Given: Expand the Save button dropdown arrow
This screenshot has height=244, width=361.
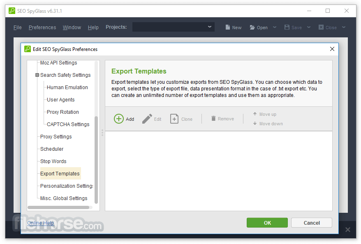Looking at the screenshot, I should (309, 27).
